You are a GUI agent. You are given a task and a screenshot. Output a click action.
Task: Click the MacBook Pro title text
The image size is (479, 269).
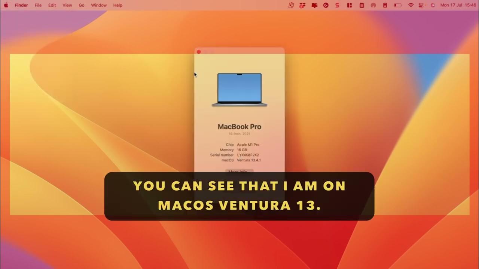(x=239, y=127)
